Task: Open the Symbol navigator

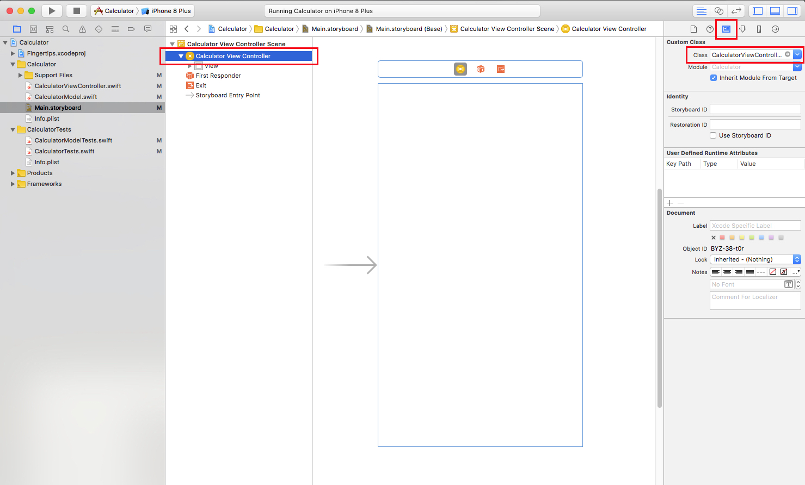Action: 50,29
